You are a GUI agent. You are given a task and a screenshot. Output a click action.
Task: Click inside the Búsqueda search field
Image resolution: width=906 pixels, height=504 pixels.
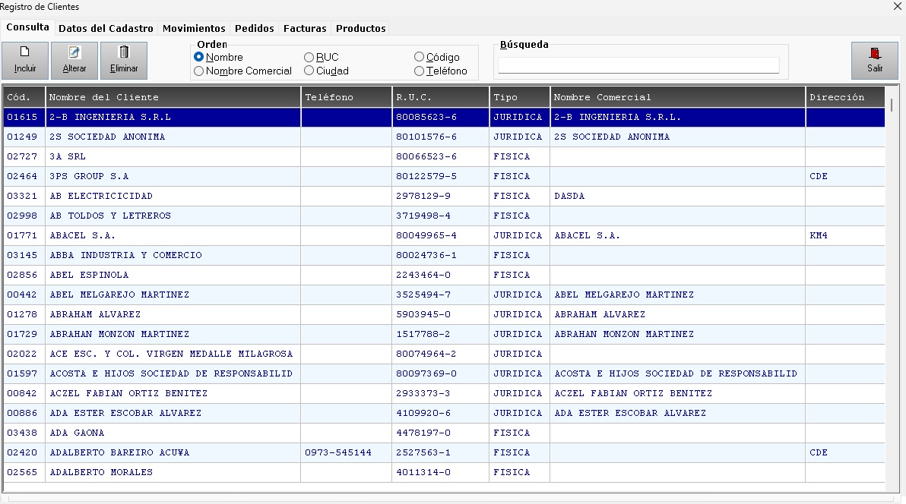tap(638, 65)
